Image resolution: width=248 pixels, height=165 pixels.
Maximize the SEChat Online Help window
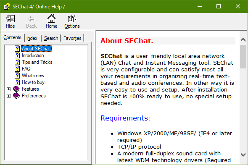219,6
